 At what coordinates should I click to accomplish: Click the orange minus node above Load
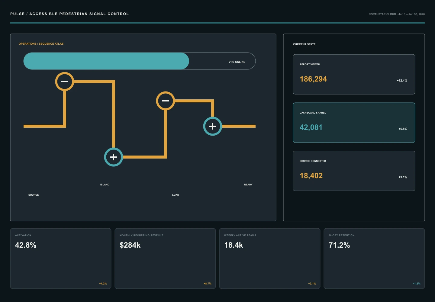[x=166, y=101]
